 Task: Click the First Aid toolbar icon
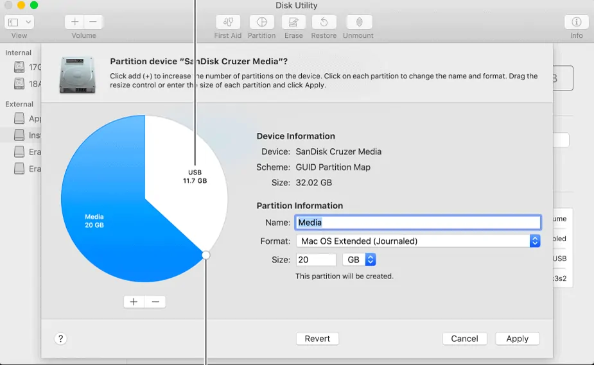tap(228, 22)
